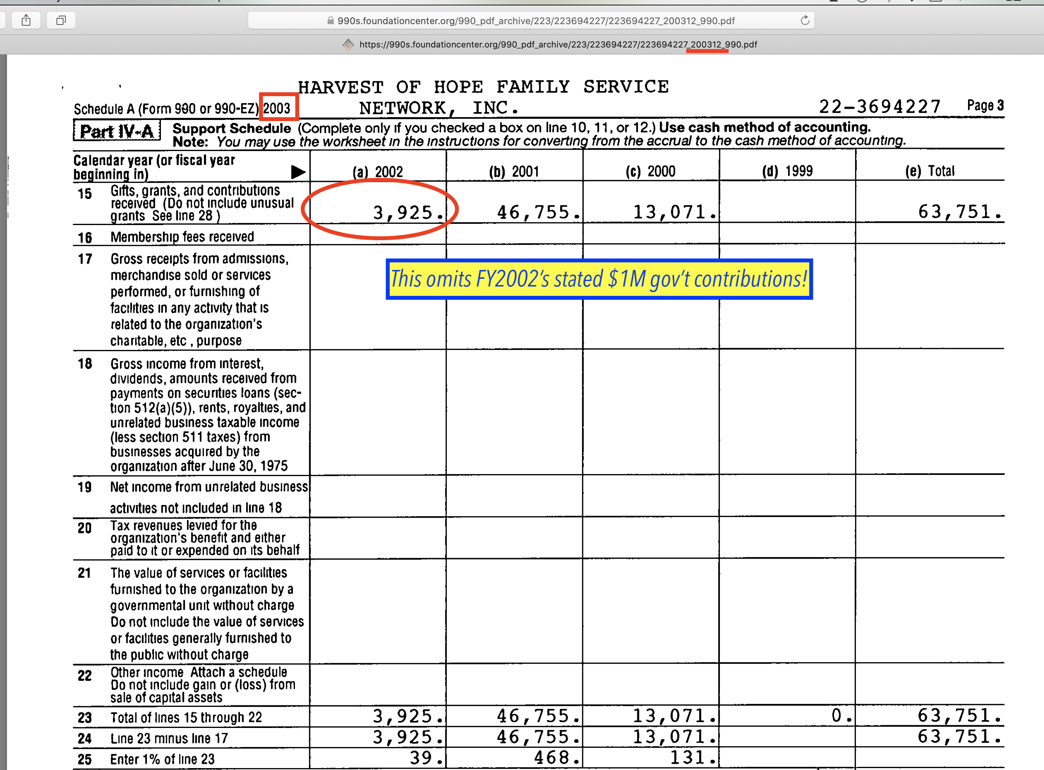This screenshot has width=1044, height=770.
Task: Open the tab overview icon
Action: [x=61, y=20]
